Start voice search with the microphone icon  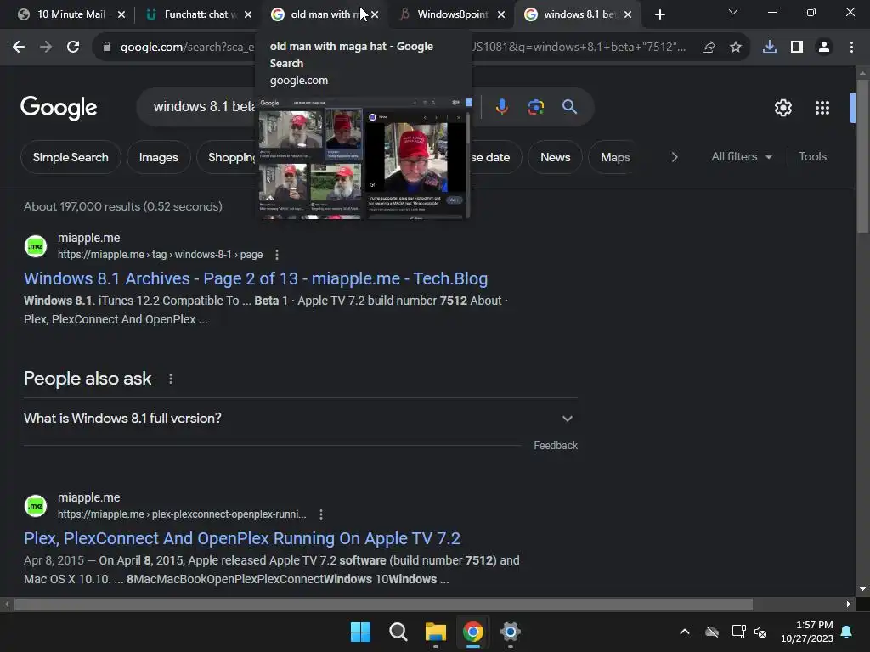(x=501, y=106)
